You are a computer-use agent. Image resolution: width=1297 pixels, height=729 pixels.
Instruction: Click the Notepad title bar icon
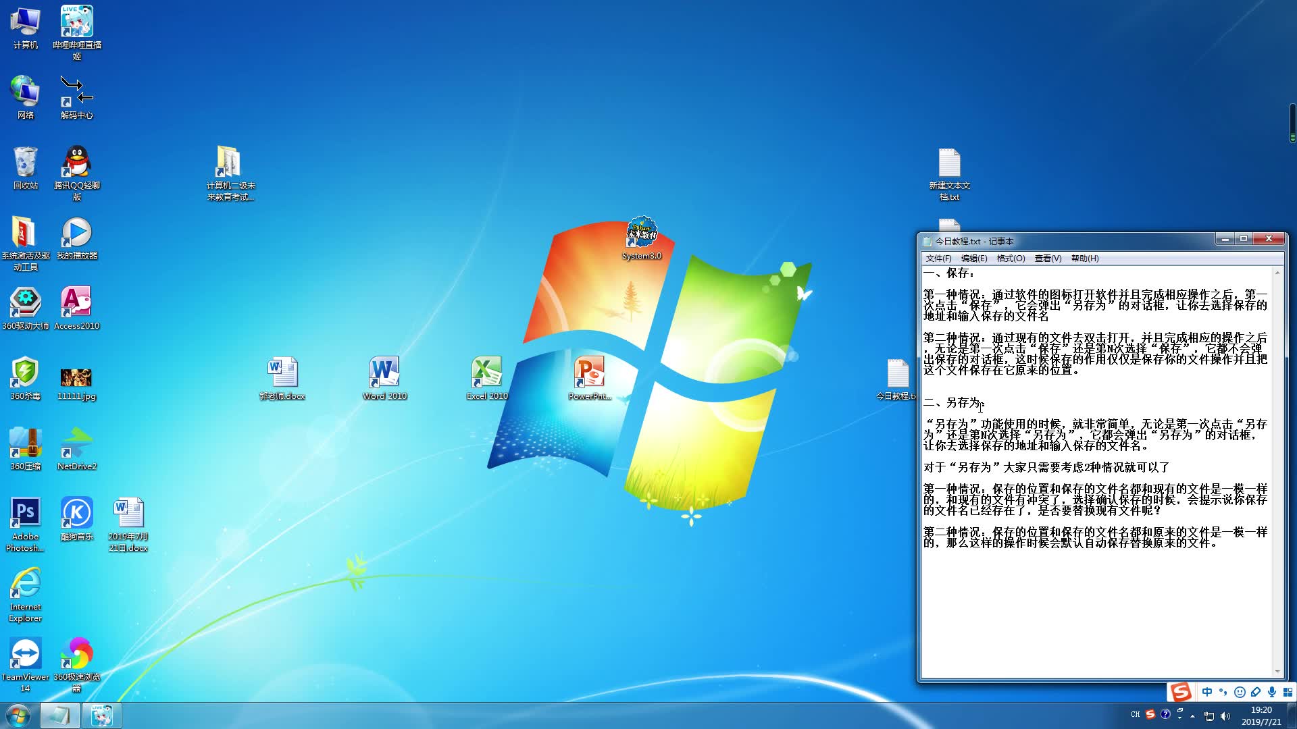[x=928, y=242]
